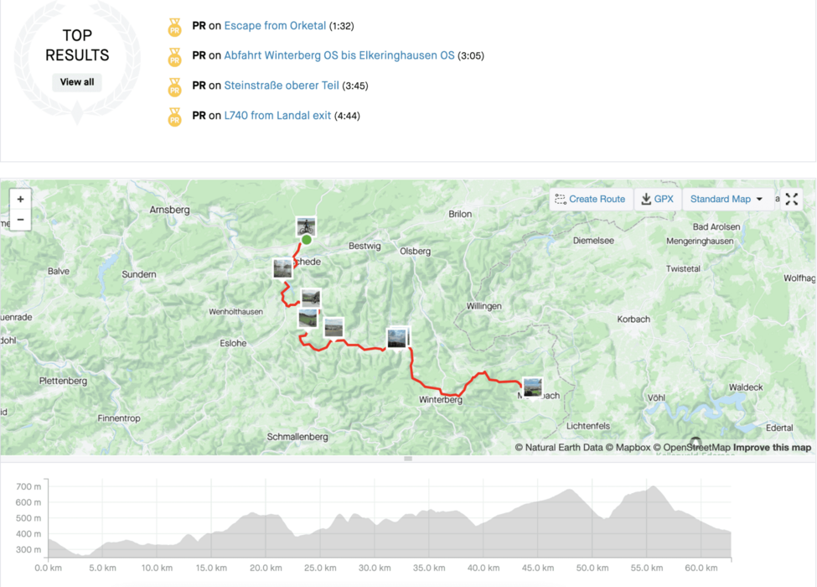Click the elevation chart at 55.0 km peak
The image size is (817, 587).
652,488
